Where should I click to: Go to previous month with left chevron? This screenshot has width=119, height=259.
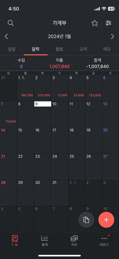(6, 36)
